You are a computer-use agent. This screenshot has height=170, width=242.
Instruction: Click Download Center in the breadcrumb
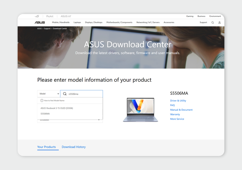pyautogui.click(x=60, y=29)
